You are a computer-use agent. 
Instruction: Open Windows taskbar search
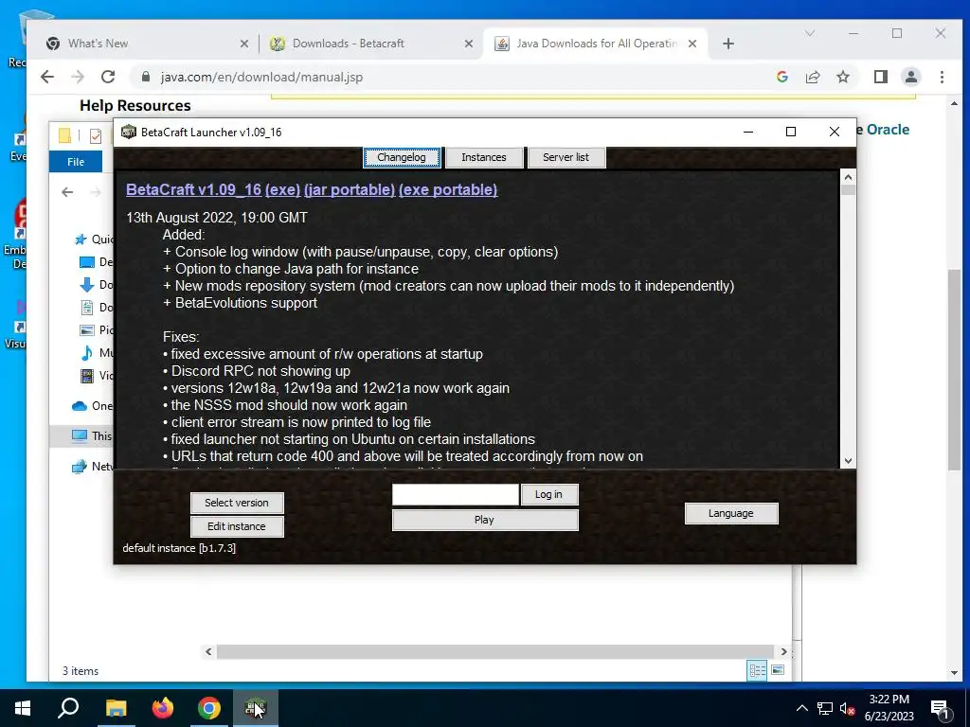coord(68,708)
